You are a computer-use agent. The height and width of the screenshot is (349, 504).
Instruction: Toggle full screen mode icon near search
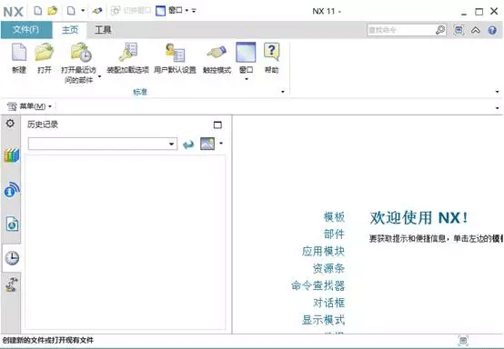click(x=459, y=30)
